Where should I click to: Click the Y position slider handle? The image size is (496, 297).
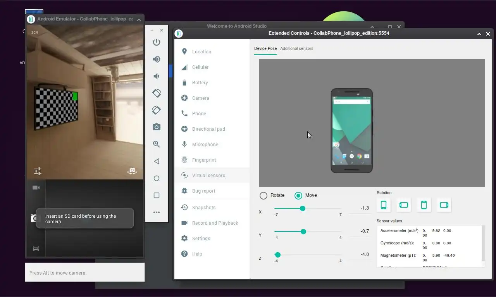(x=303, y=232)
